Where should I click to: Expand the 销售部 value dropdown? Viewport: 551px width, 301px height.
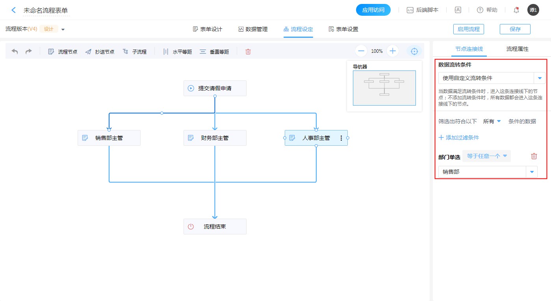[x=532, y=172]
